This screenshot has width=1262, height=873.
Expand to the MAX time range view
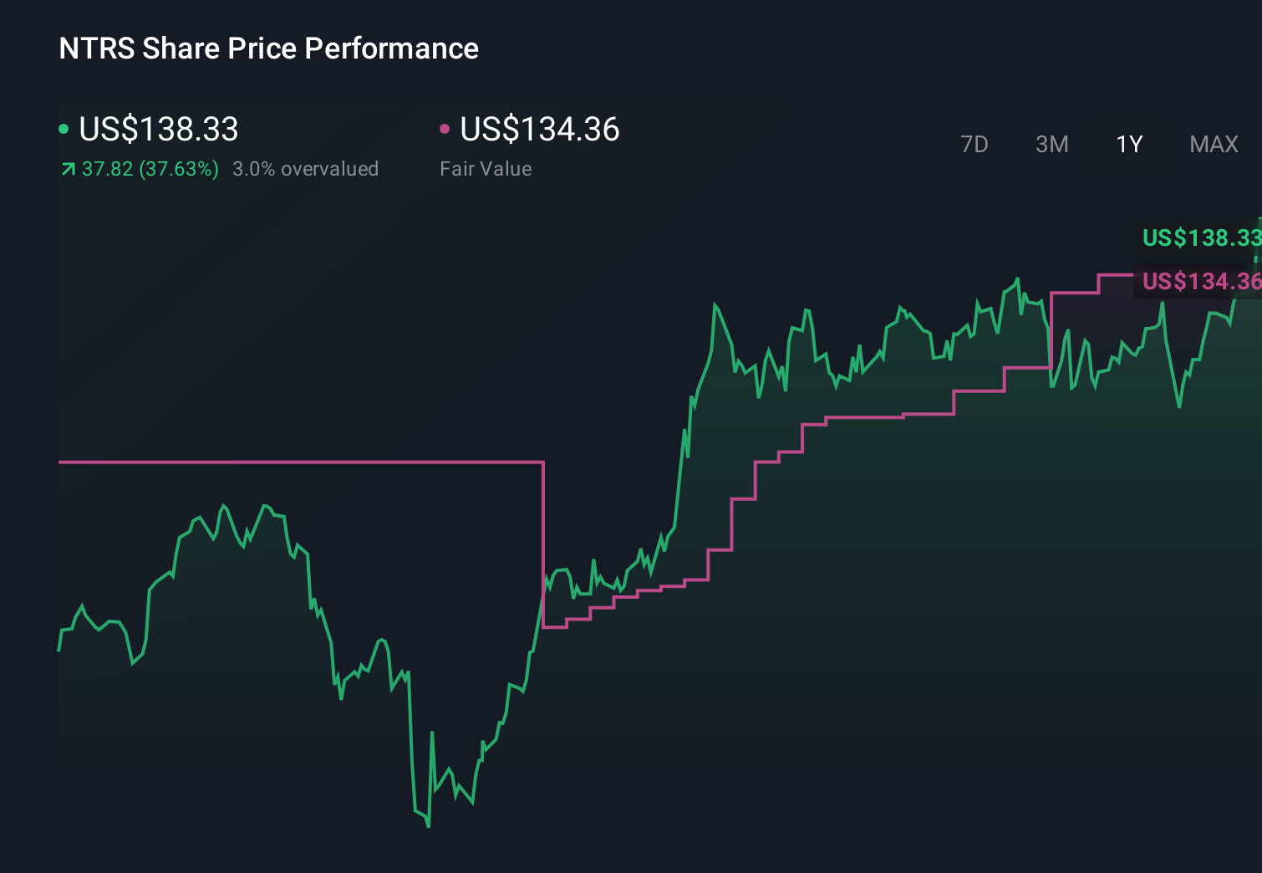1213,144
